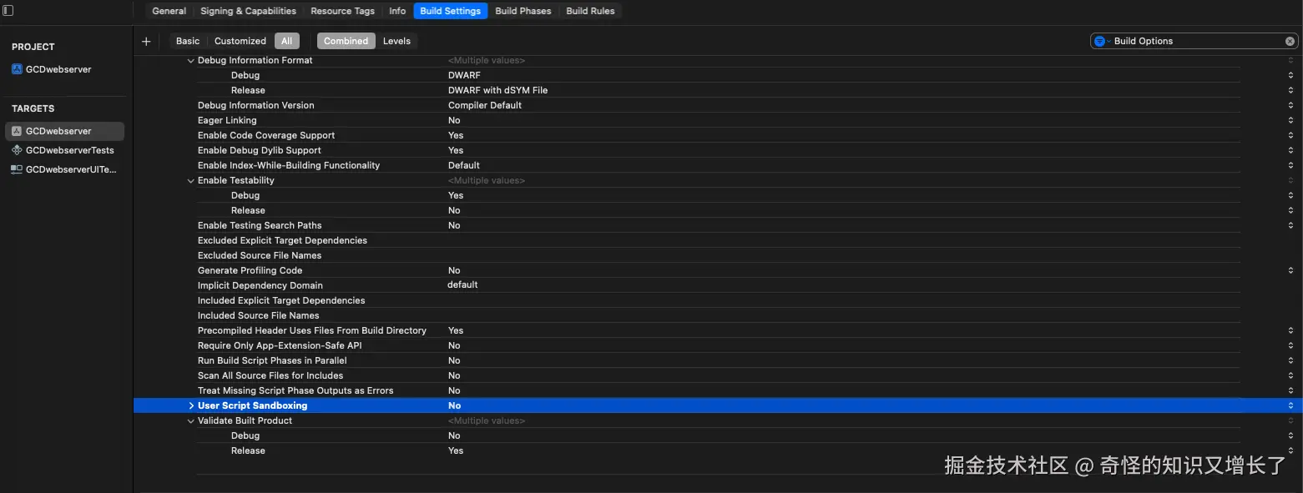The image size is (1303, 493).
Task: Click the filter icon in search field
Action: coord(1100,41)
